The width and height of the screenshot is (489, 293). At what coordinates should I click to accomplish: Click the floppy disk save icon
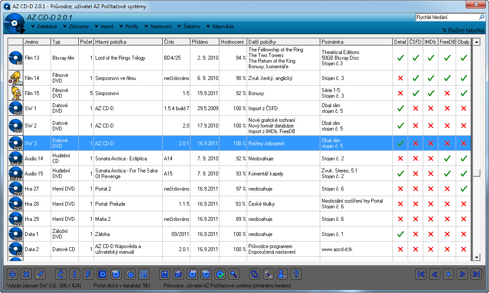[165, 274]
